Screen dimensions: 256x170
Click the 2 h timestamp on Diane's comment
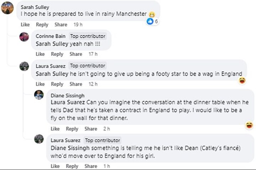[x=106, y=129]
